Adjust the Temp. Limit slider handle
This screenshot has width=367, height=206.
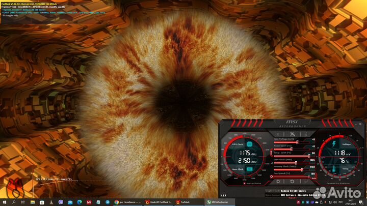[x=309, y=156]
